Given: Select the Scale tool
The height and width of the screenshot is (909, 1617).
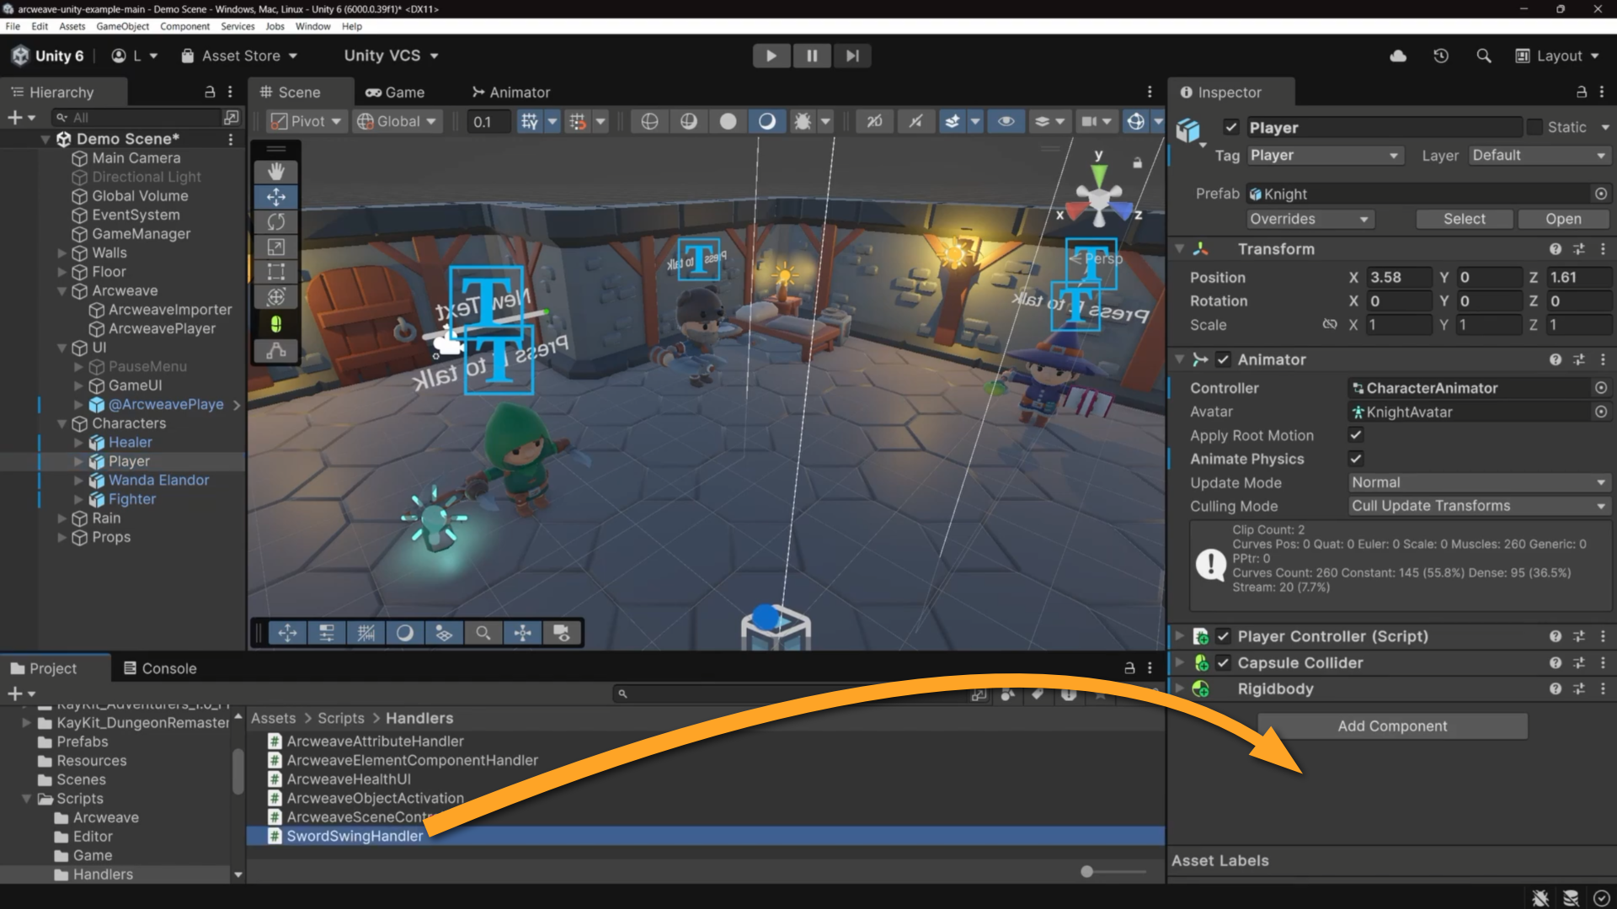Looking at the screenshot, I should pos(276,247).
